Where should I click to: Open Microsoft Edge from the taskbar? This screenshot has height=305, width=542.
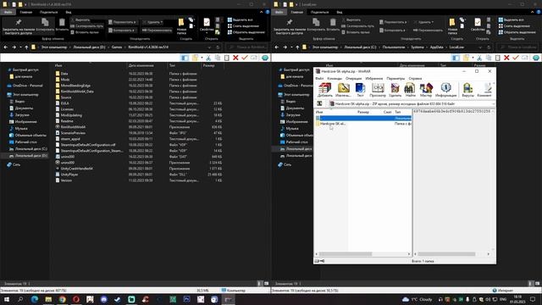tap(34, 299)
